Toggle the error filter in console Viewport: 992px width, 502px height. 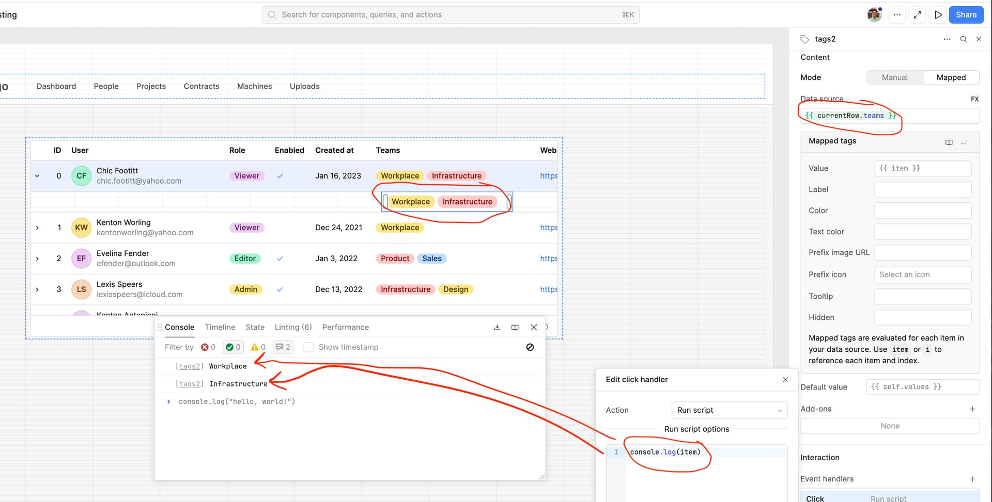(208, 347)
